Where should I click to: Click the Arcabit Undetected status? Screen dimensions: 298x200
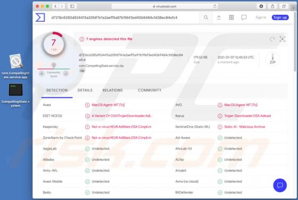[233, 171]
